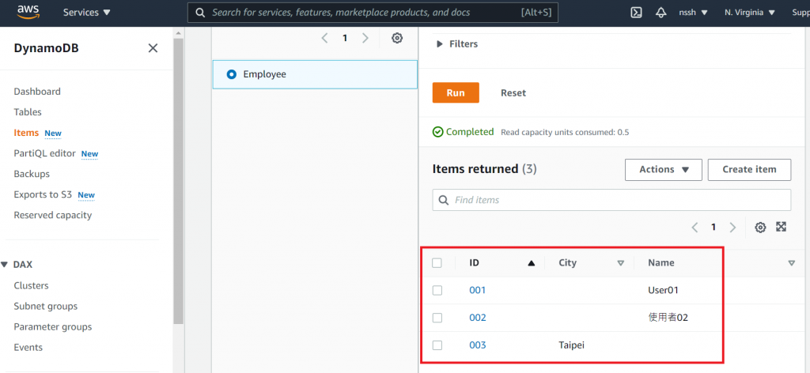Screen dimensions: 810x373
Task: Open the AWS home logo
Action: [x=28, y=12]
